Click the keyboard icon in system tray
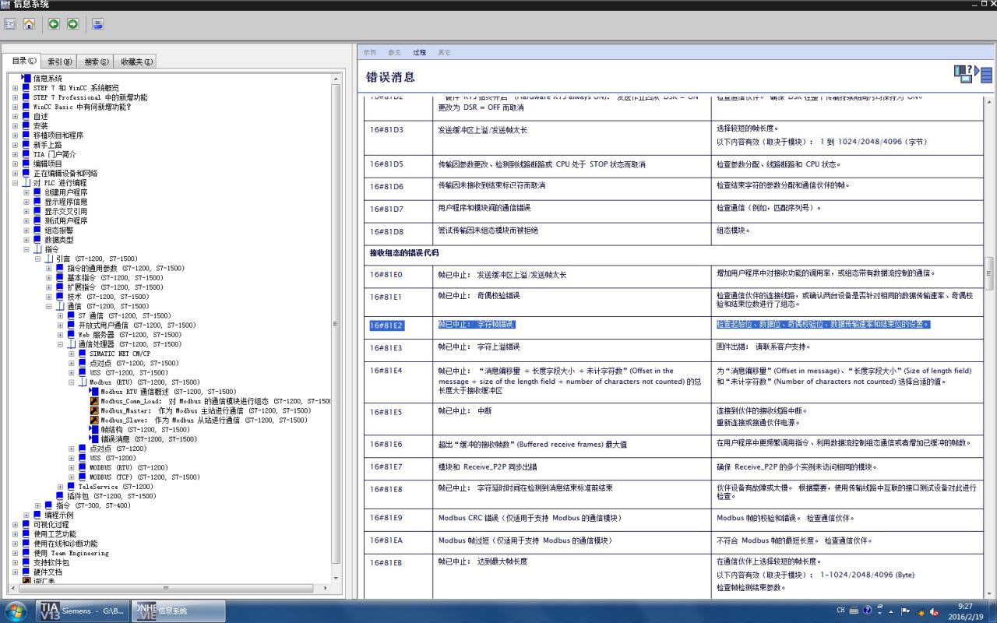The width and height of the screenshot is (997, 623). tap(854, 611)
